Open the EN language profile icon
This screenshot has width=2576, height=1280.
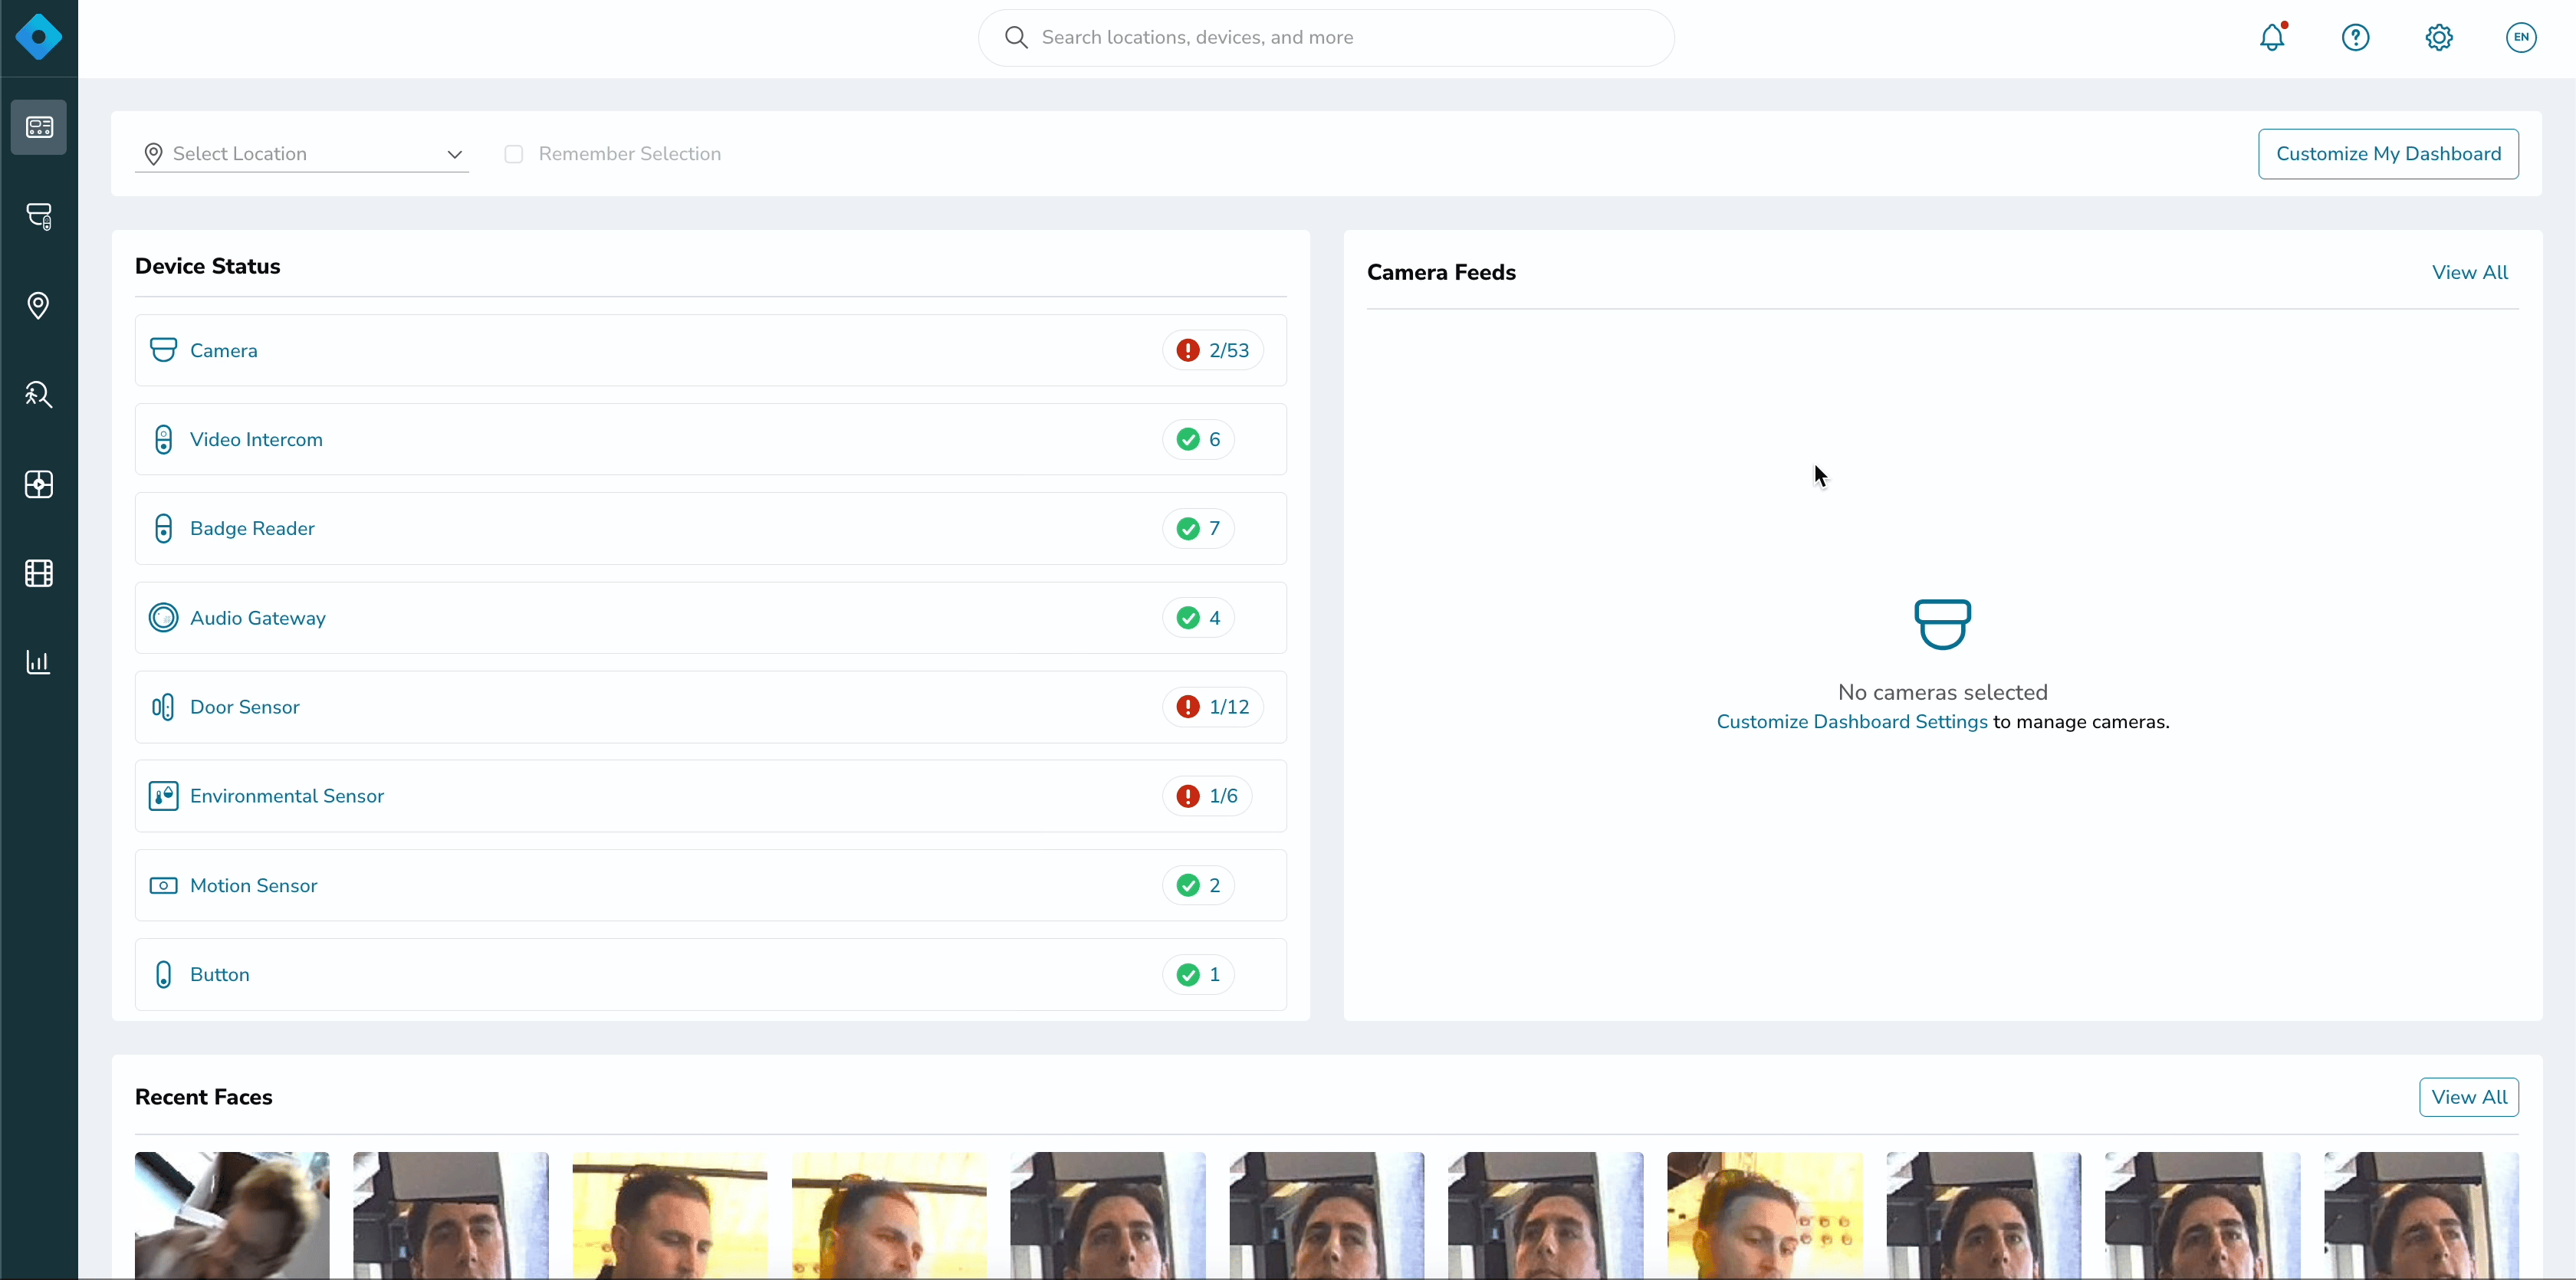(2521, 37)
